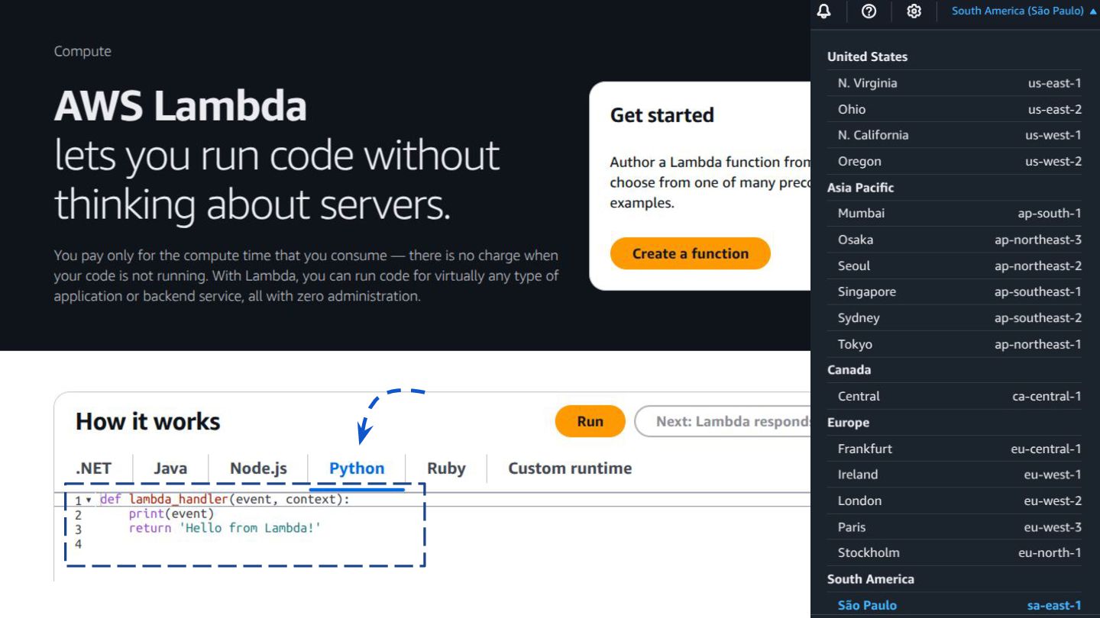Viewport: 1100px width, 618px height.
Task: Select the Ohio us-east-2 region
Action: (x=954, y=109)
